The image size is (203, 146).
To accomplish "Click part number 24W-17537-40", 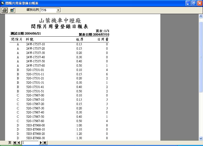I will pyautogui.click(x=36, y=57).
